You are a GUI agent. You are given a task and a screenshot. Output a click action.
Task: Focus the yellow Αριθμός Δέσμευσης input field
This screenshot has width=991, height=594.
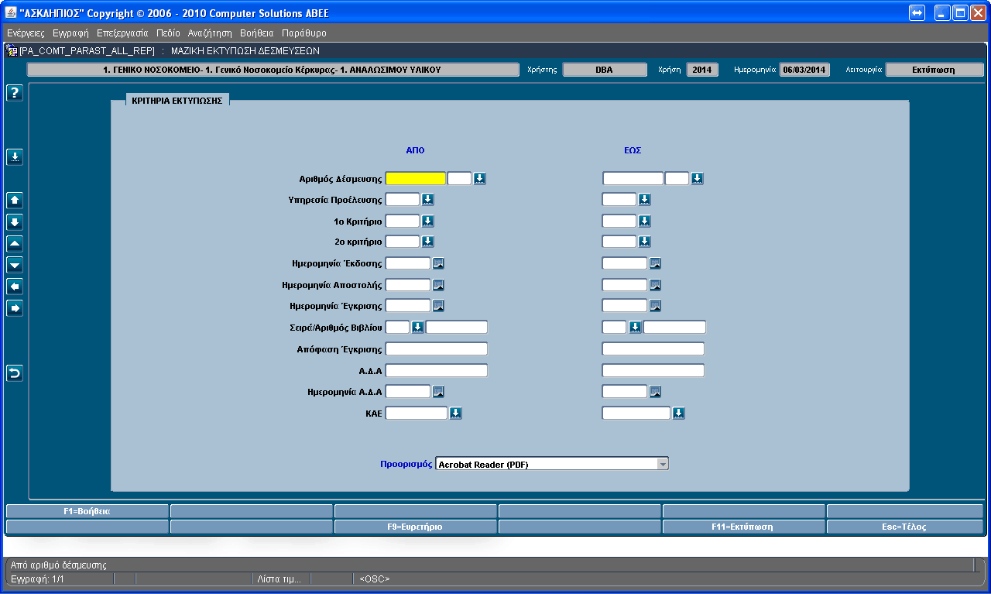click(415, 178)
